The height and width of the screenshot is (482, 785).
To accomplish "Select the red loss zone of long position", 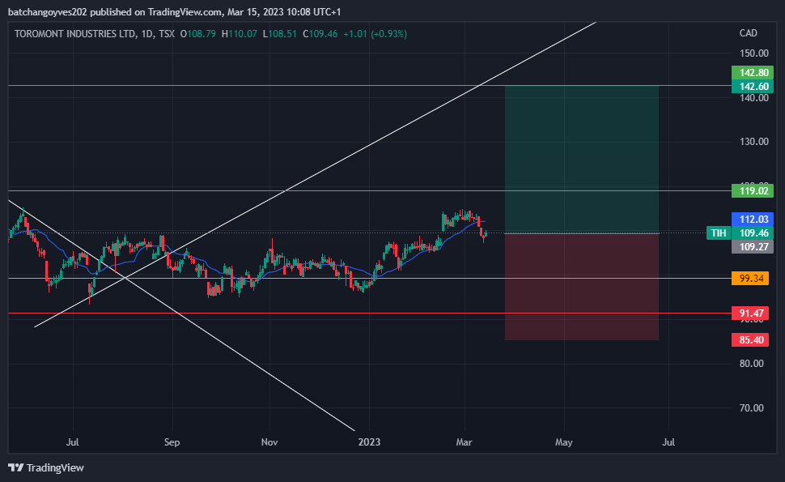I will (582, 287).
